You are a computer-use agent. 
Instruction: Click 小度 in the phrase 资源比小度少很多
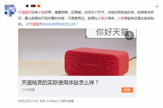tap(101, 18)
